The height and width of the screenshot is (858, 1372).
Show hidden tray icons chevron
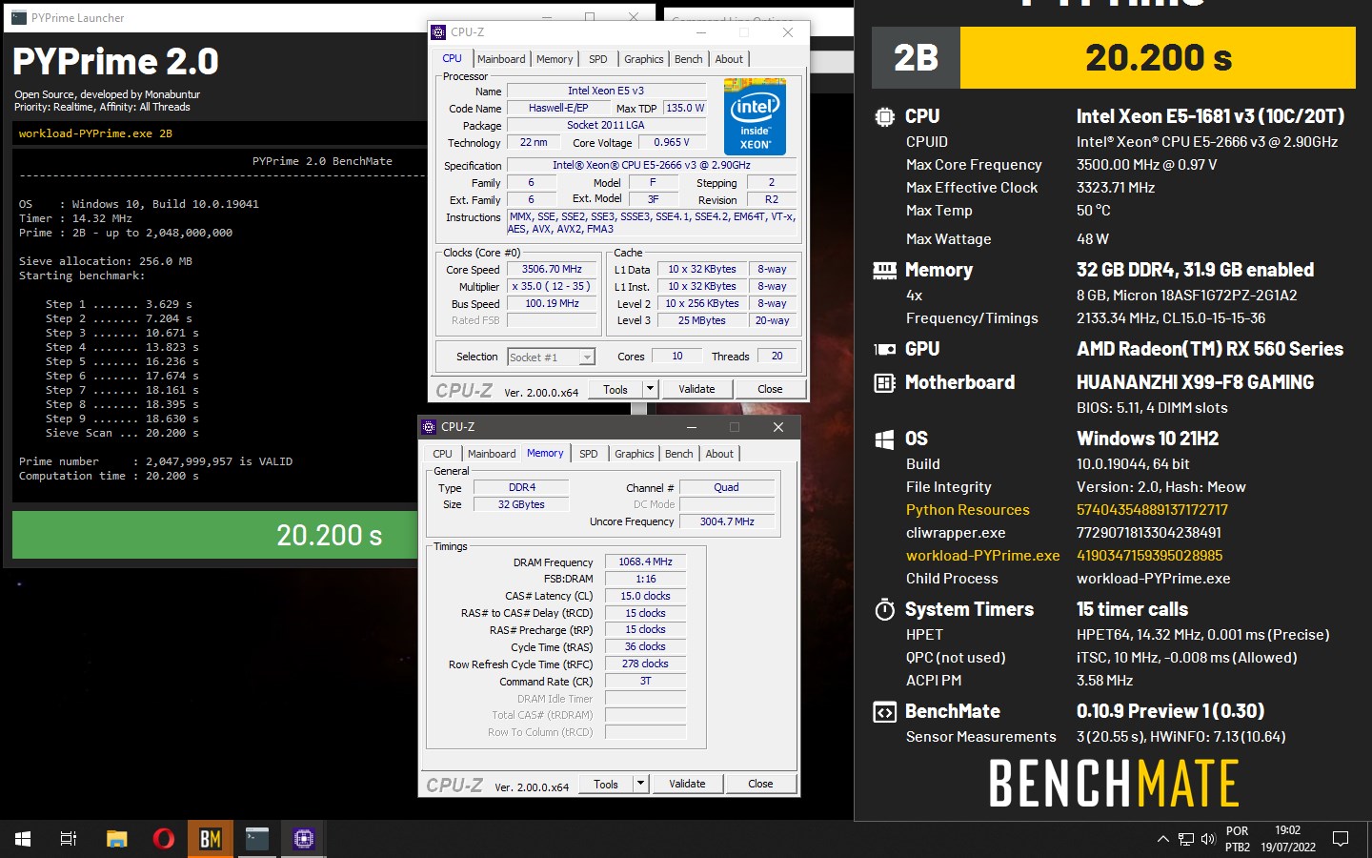click(x=1162, y=839)
